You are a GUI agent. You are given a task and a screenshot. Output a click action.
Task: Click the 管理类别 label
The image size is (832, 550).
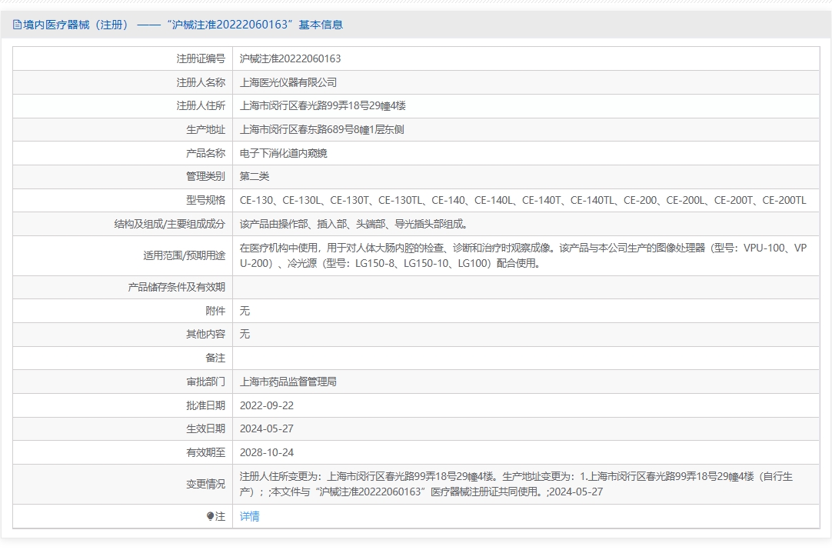(x=205, y=176)
